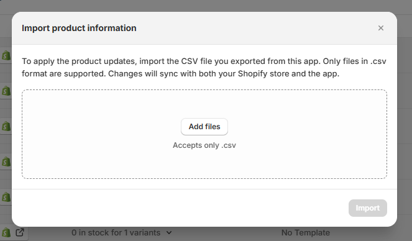This screenshot has width=412, height=241.
Task: Close the Import product information dialog
Action: pos(381,28)
